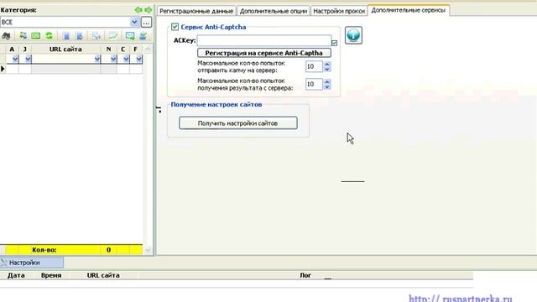Viewport: 537px width, 302px height.
Task: Click the green chart line toolbar icon
Action: click(112, 35)
